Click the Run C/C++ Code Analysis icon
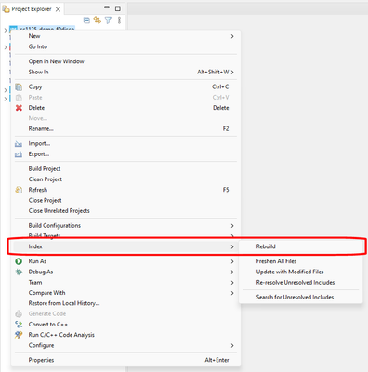This screenshot has width=368, height=372. (x=19, y=335)
